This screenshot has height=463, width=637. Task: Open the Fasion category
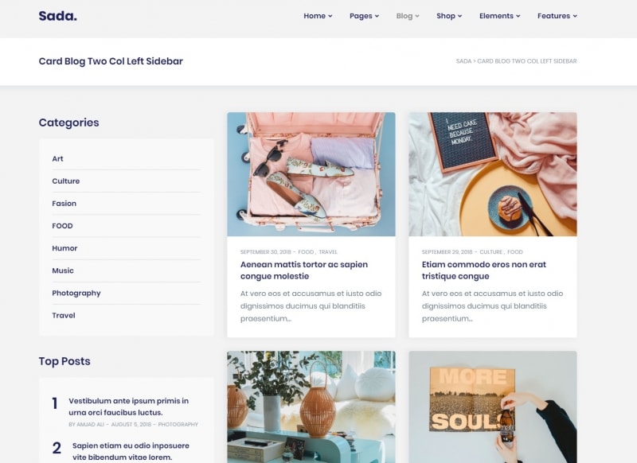pyautogui.click(x=64, y=204)
